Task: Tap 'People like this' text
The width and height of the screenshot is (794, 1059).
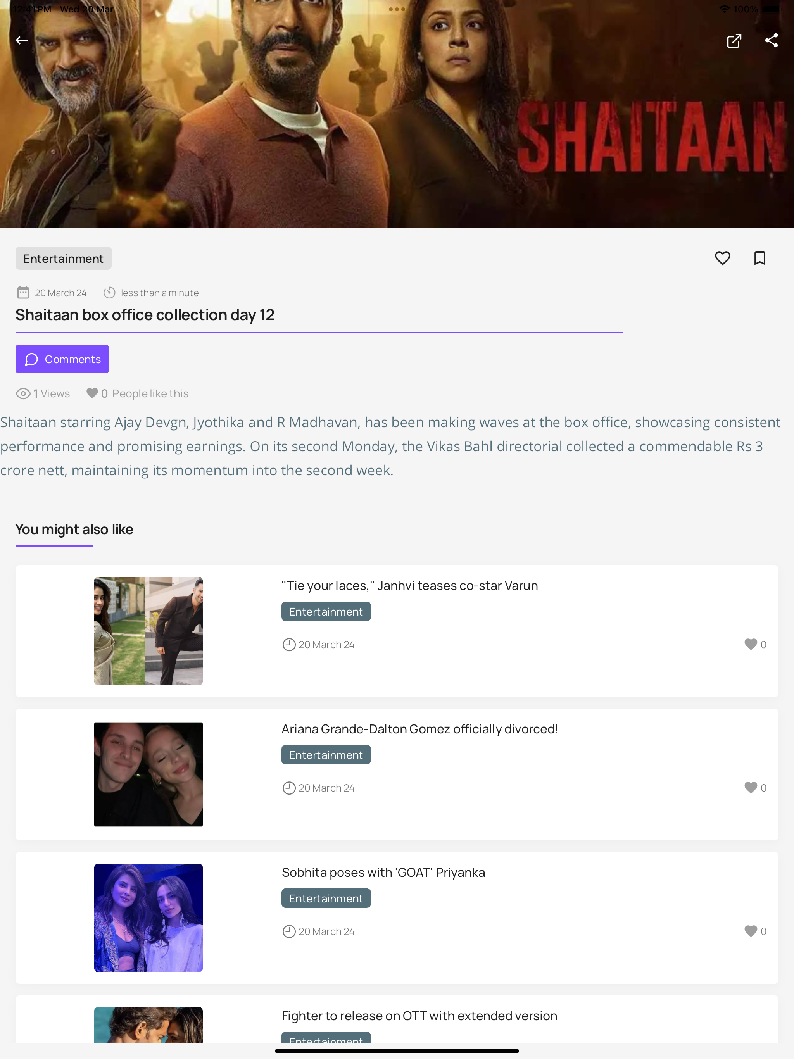Action: [150, 393]
